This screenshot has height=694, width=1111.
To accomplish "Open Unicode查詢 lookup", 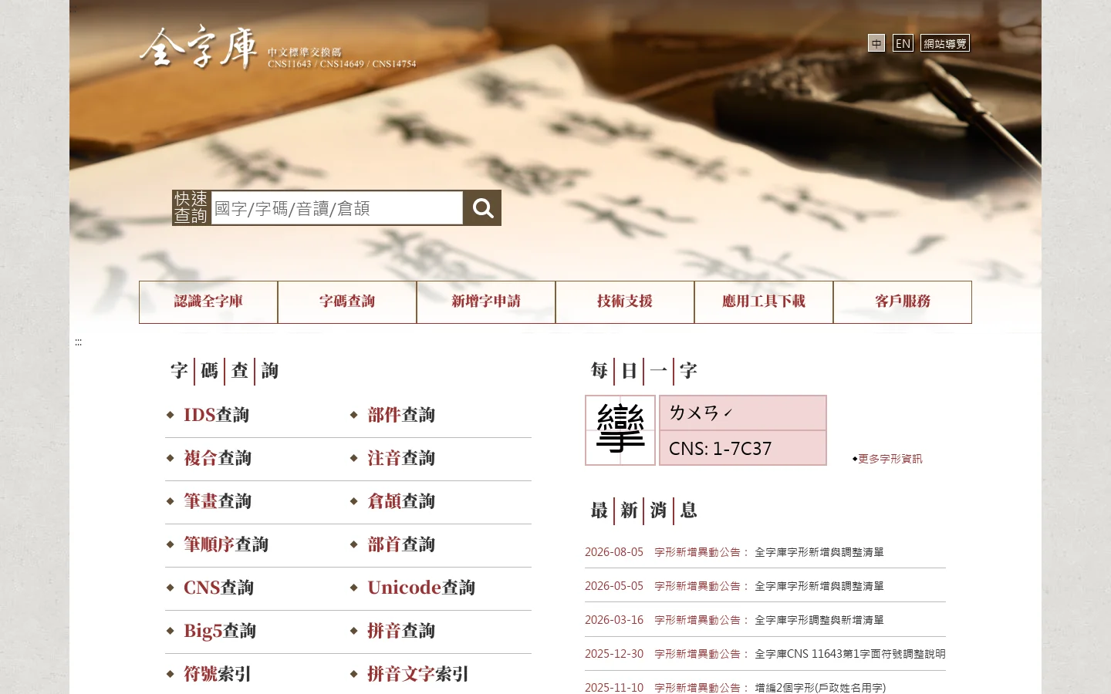I will coord(421,588).
